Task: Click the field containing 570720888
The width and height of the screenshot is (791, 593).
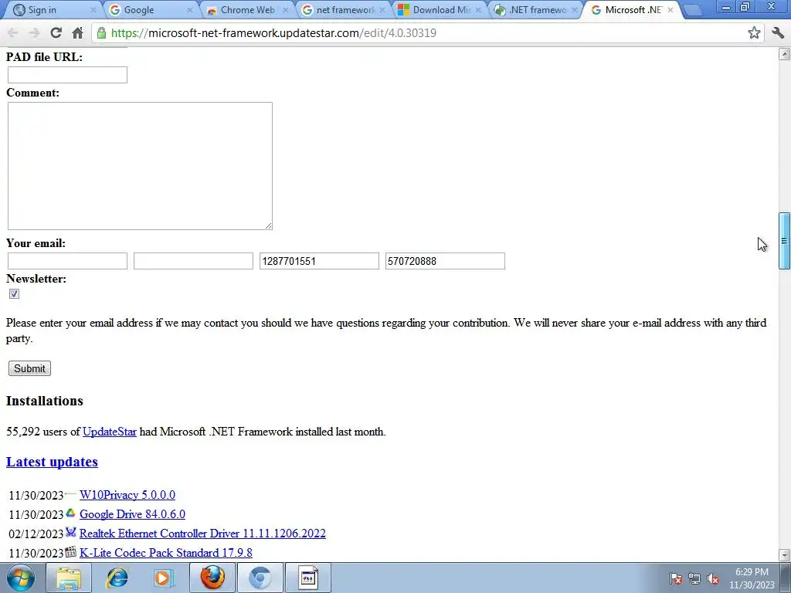Action: 445,261
